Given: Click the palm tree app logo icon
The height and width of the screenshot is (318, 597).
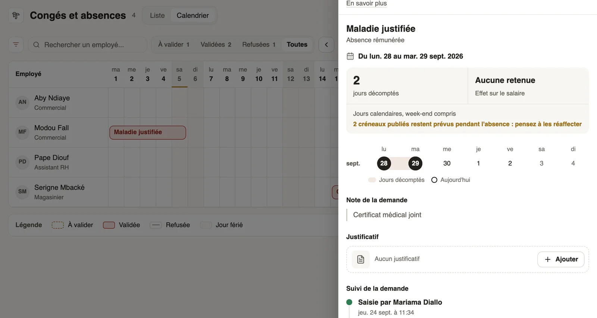Looking at the screenshot, I should pyautogui.click(x=16, y=16).
